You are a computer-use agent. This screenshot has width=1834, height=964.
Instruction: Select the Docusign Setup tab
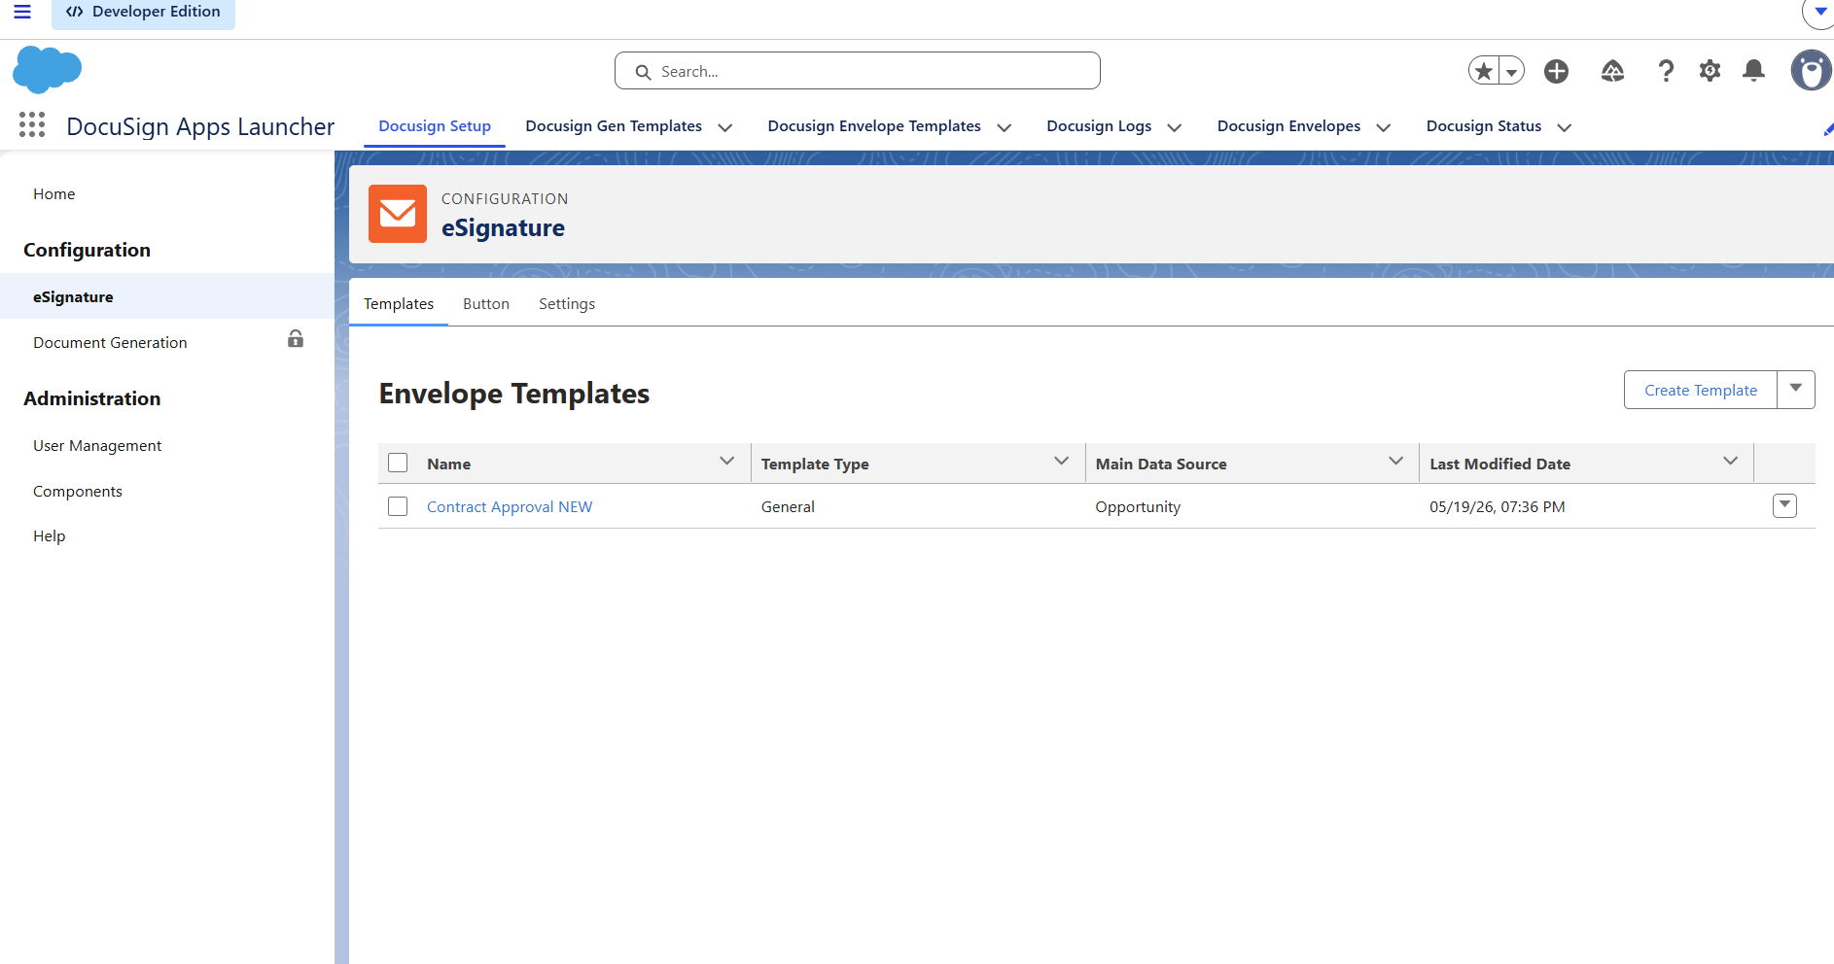coord(435,126)
